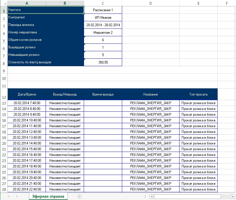Screen dimensions: 236x200
Task: Click the Дата/Время table header
Action: click(x=27, y=94)
